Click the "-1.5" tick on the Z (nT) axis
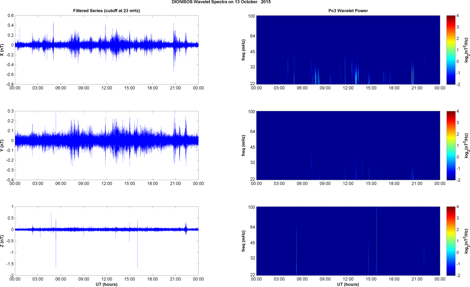The image size is (470, 287). click(x=9, y=264)
